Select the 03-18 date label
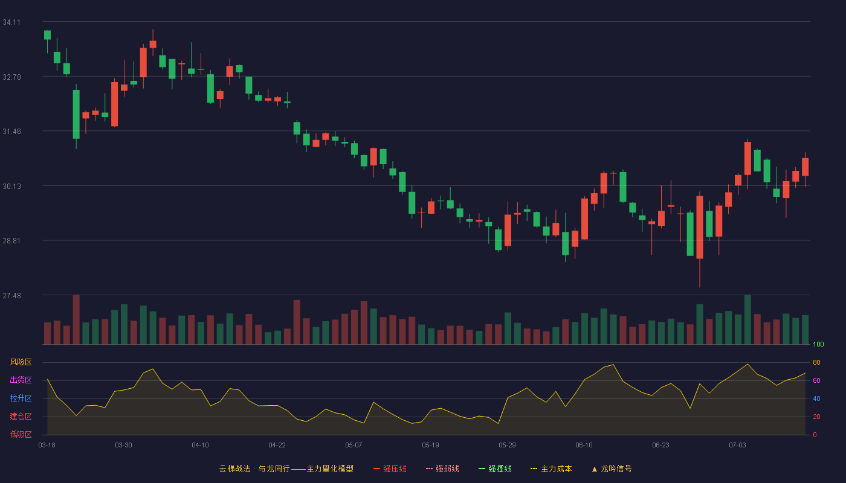This screenshot has width=846, height=483. point(47,445)
